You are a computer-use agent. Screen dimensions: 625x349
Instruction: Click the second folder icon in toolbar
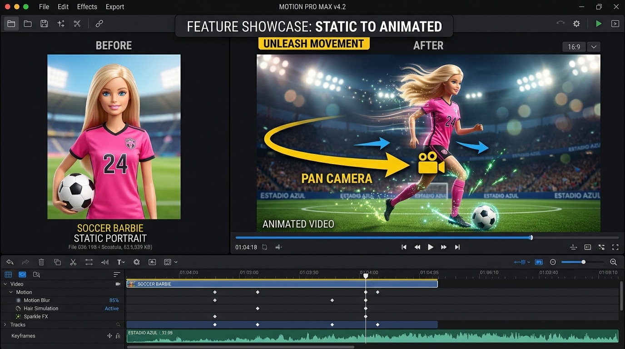(x=28, y=24)
